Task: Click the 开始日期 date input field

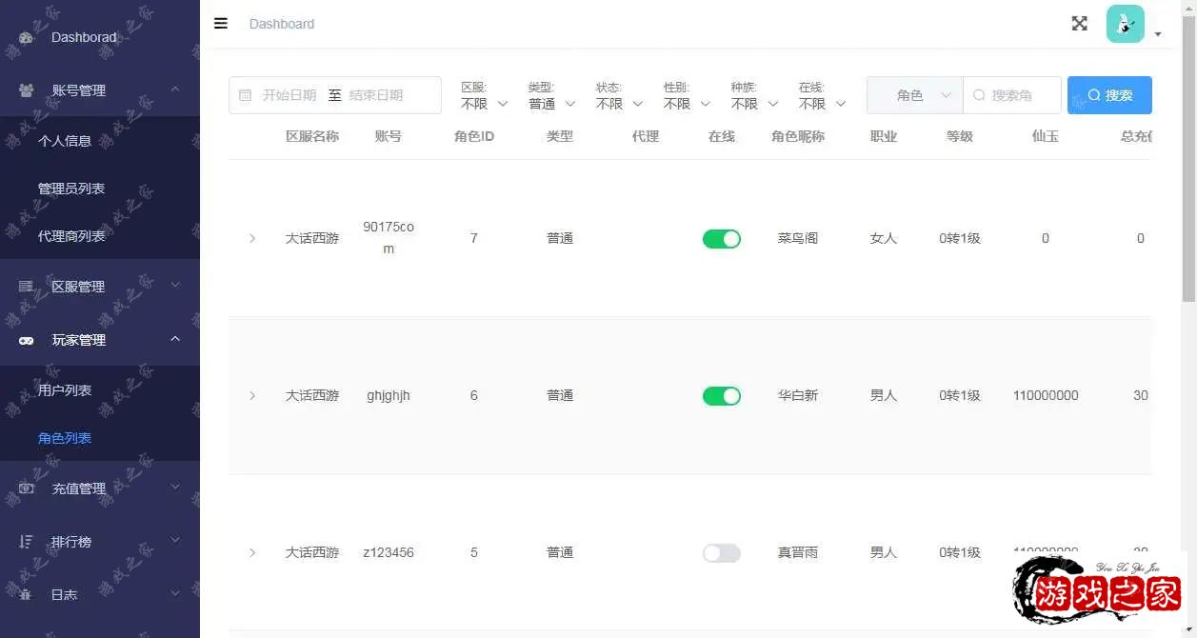Action: click(289, 95)
